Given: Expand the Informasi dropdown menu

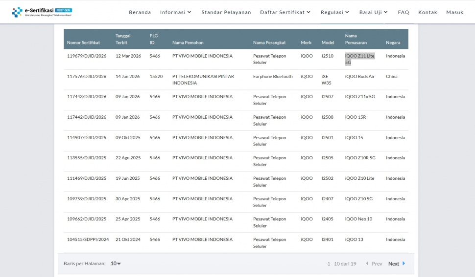Looking at the screenshot, I should pos(176,12).
